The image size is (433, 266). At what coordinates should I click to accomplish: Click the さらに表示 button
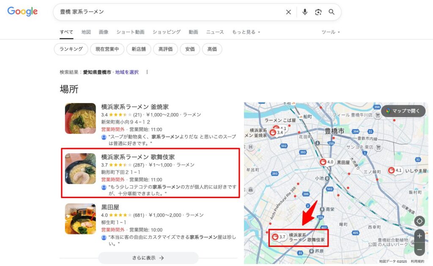(x=148, y=258)
